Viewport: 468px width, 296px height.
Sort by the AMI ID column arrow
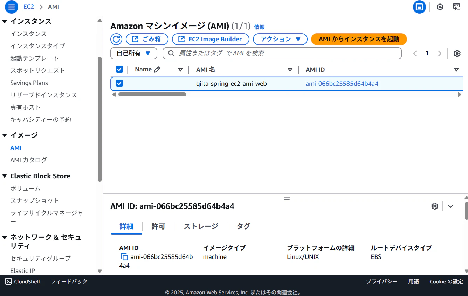click(456, 70)
